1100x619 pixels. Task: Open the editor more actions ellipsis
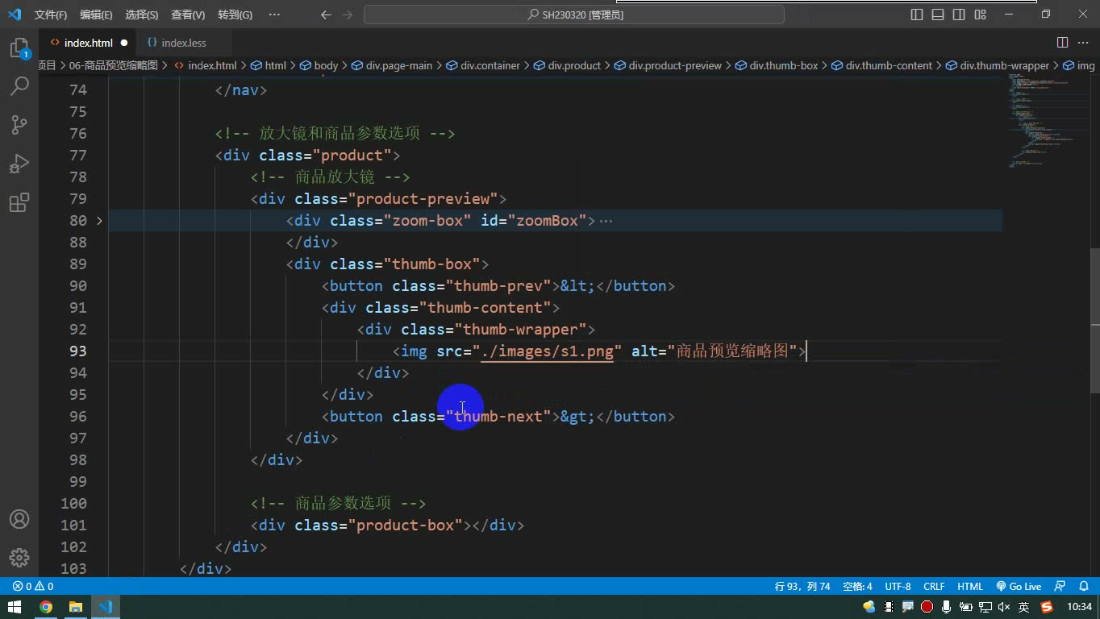pyautogui.click(x=1083, y=43)
